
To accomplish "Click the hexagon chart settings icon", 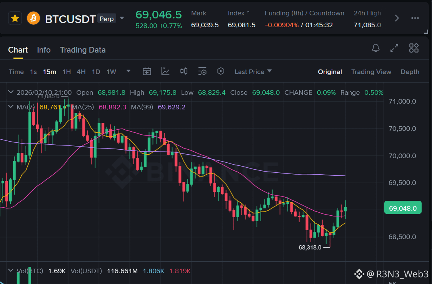I will [221, 71].
